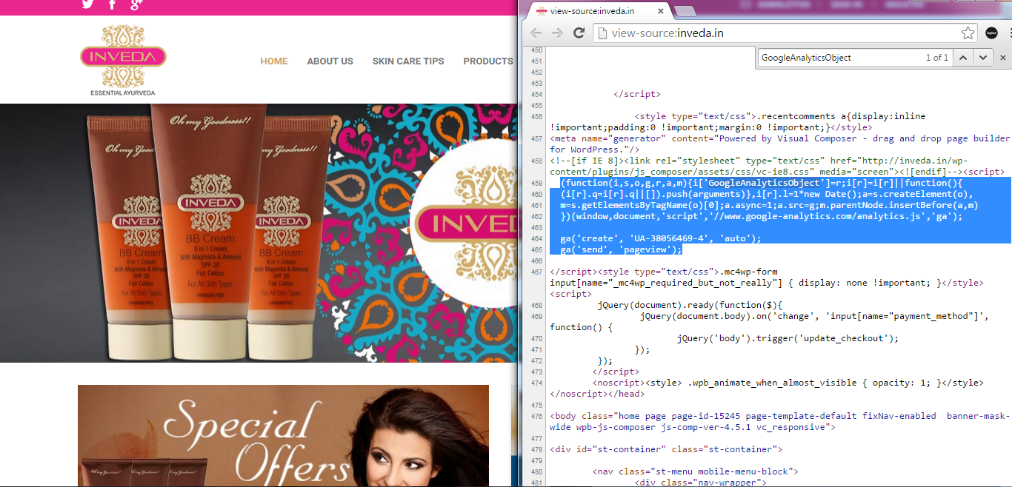
Task: Click the .mc4wp-form style line
Action: pyautogui.click(x=767, y=278)
